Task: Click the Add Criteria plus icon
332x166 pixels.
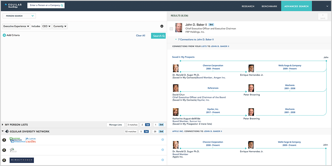Action: coord(4,35)
